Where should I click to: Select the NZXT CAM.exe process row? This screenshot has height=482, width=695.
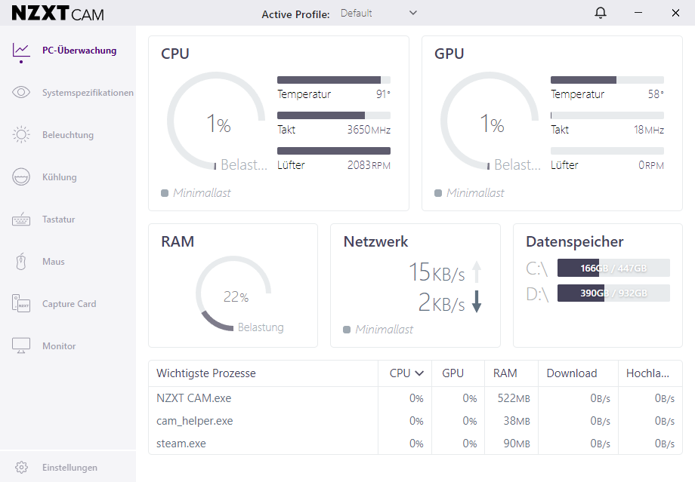click(x=415, y=398)
